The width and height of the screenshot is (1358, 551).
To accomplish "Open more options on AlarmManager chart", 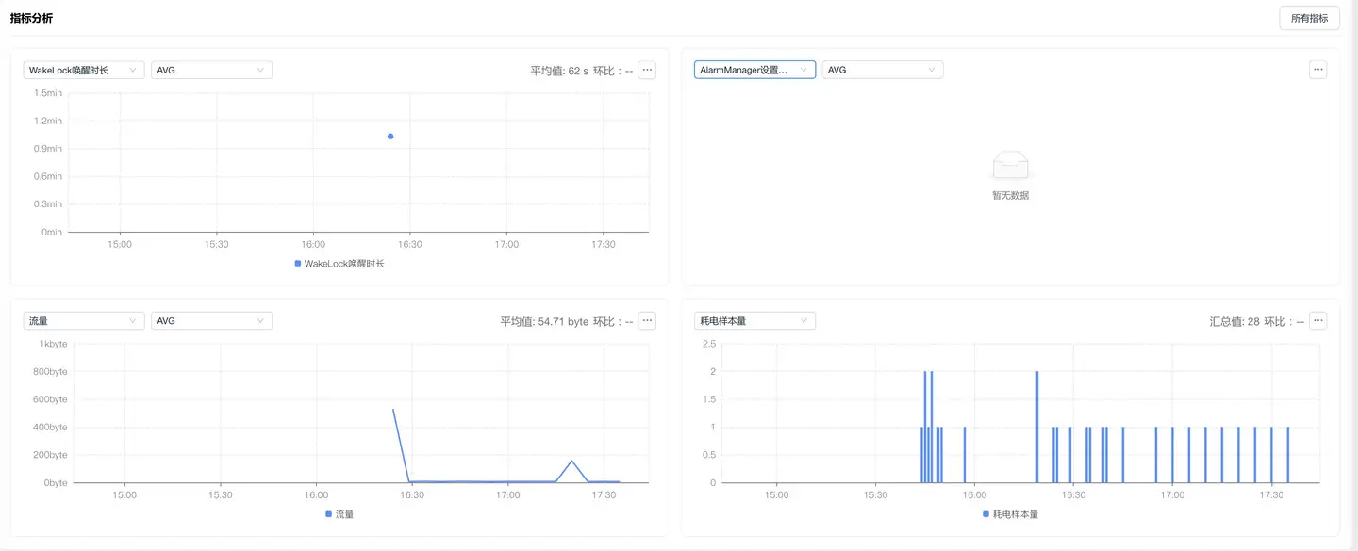I will pos(1318,70).
